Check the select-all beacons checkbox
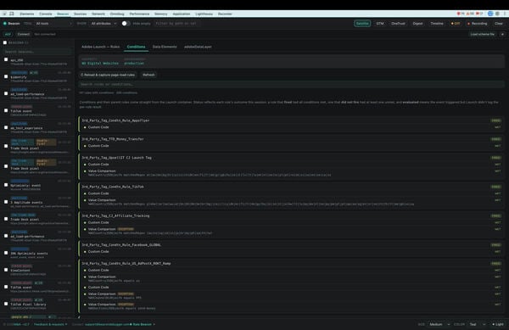The width and height of the screenshot is (509, 330). (5, 42)
